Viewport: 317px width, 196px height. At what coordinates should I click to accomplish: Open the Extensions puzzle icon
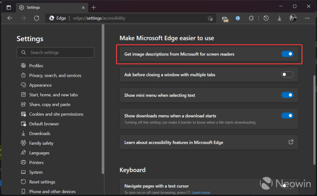point(251,18)
